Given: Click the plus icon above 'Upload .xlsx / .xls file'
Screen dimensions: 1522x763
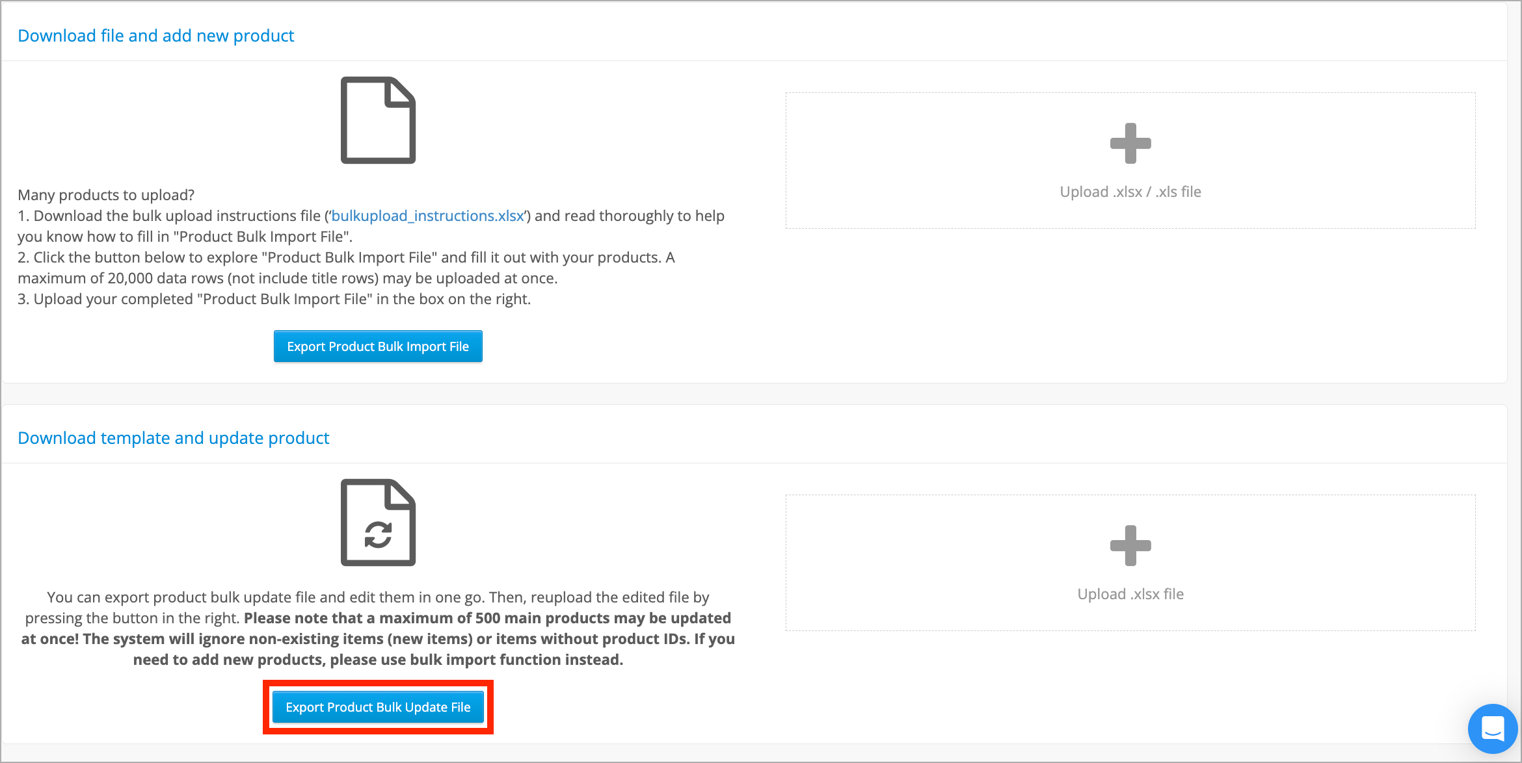Looking at the screenshot, I should [1130, 143].
